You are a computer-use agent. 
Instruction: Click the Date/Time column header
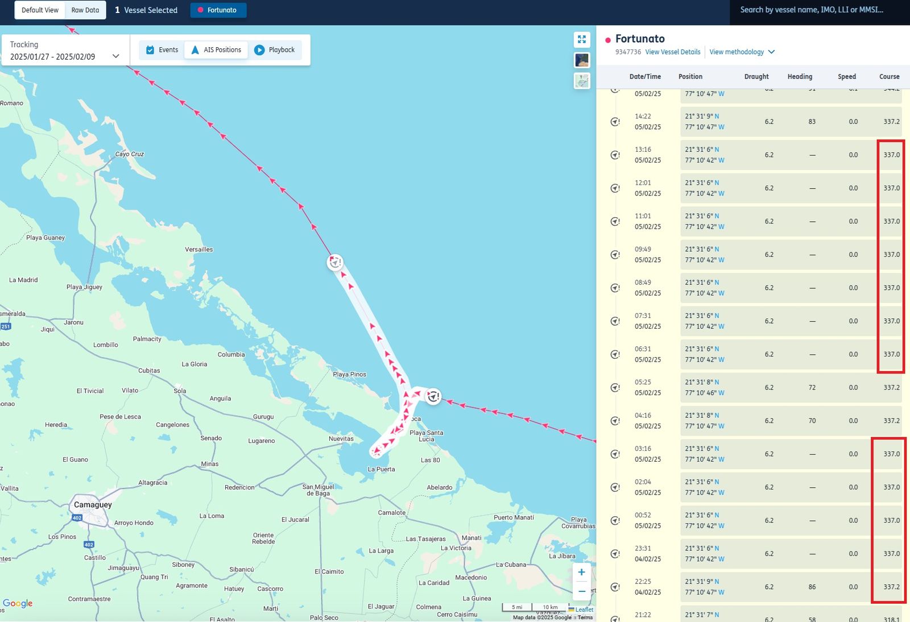pos(645,77)
